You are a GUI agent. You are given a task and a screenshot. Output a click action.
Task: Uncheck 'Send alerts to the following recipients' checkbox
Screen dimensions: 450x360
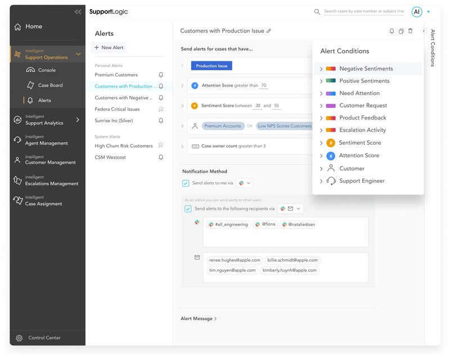pyautogui.click(x=188, y=209)
